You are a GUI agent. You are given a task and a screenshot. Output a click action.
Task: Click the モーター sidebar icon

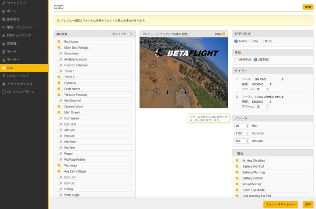coord(4,59)
